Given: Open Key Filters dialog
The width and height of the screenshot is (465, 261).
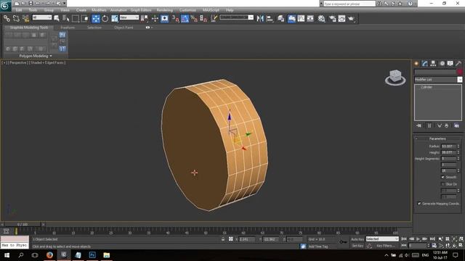Looking at the screenshot, I should tap(386, 246).
